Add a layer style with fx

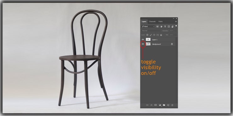[151, 105]
